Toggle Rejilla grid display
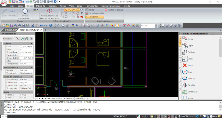 (x=90, y=10)
